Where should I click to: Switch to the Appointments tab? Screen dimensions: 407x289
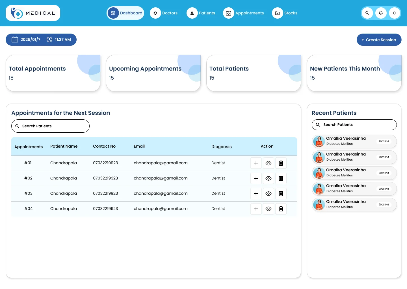click(244, 13)
